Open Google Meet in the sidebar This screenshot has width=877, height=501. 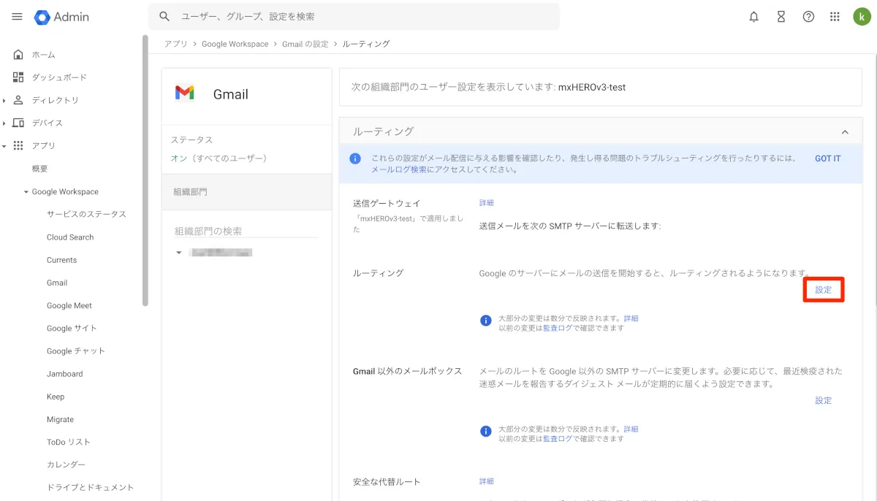pyautogui.click(x=69, y=305)
